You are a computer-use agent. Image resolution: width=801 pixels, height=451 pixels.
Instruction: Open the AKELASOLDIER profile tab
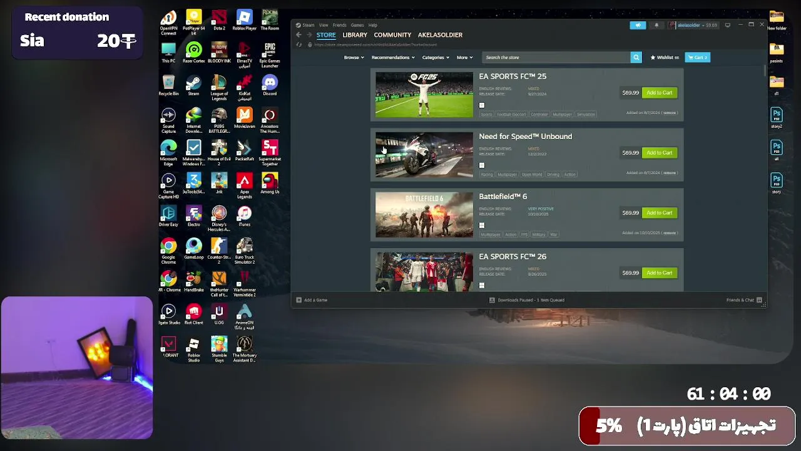click(440, 35)
